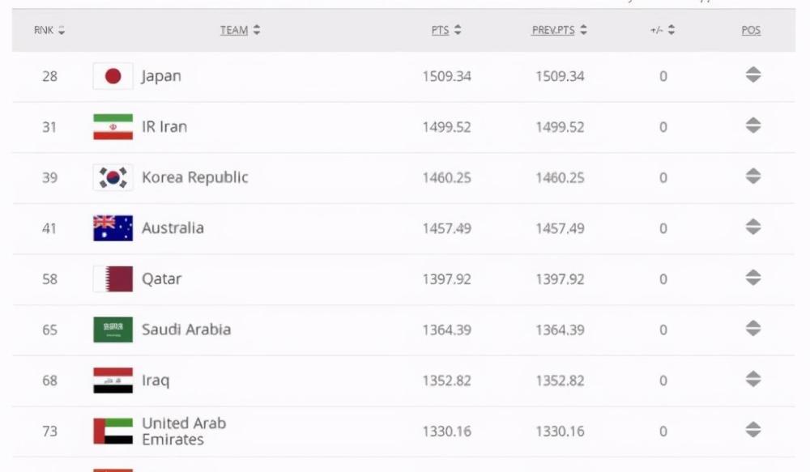Click Iraq's points value 1352.82
Screen dimensions: 810x472
[447, 381]
